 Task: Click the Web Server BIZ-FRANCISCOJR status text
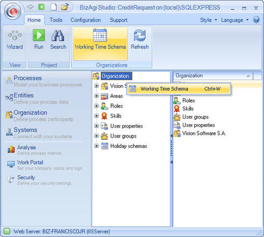pos(62,232)
